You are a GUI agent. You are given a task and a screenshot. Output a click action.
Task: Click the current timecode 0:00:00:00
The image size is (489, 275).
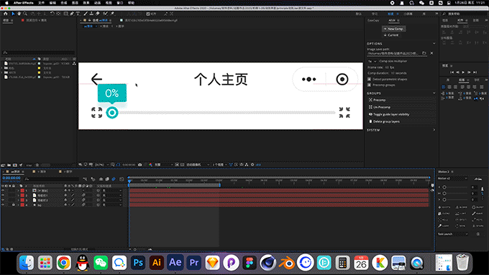coord(12,178)
